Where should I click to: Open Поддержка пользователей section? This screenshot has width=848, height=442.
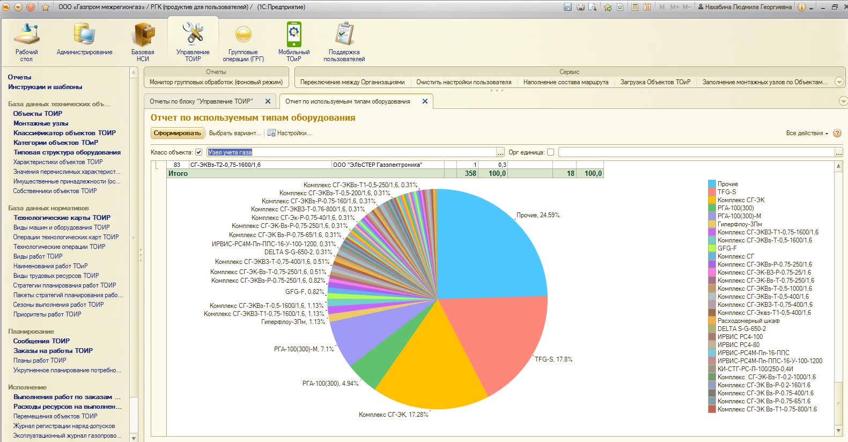pos(344,43)
